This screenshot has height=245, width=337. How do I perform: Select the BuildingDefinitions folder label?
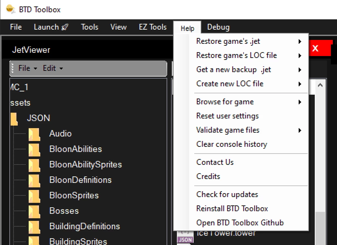(84, 226)
